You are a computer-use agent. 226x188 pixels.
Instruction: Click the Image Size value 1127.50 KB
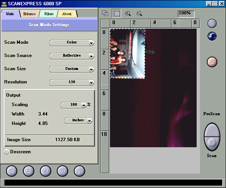(x=67, y=139)
